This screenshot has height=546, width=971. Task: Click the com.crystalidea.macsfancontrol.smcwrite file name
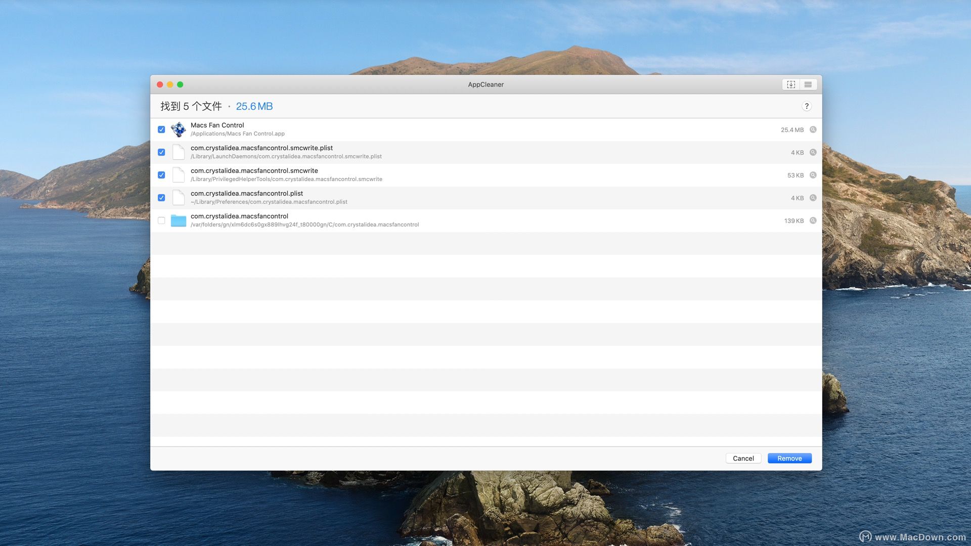click(x=254, y=171)
